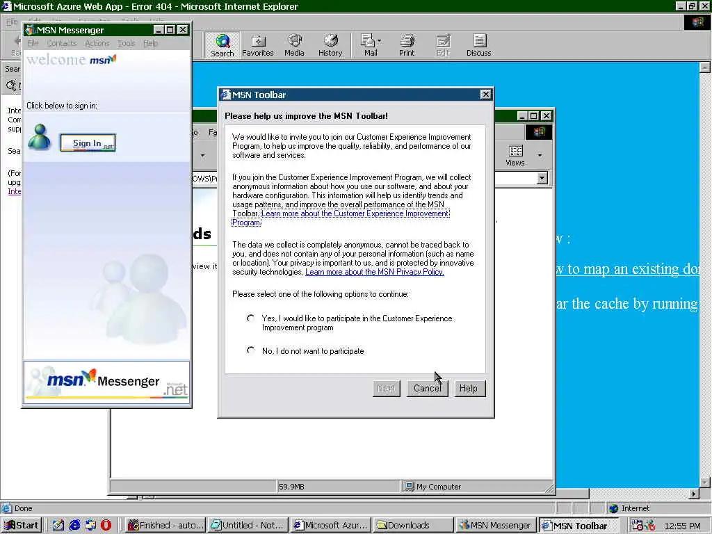Click the Help button in MSN Toolbar dialog

click(x=470, y=388)
